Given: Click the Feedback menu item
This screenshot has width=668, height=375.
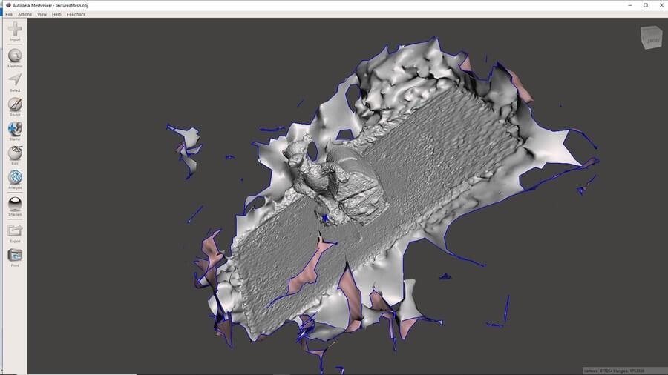Looking at the screenshot, I should tap(76, 14).
